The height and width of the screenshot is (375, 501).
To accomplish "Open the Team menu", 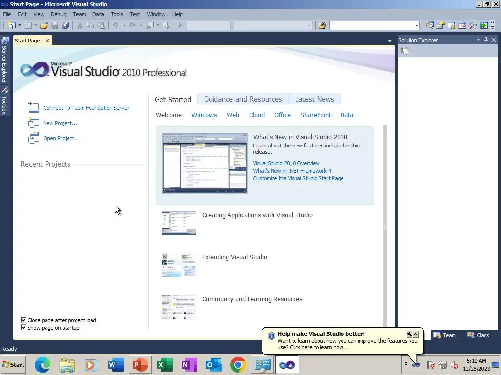I will [x=79, y=14].
